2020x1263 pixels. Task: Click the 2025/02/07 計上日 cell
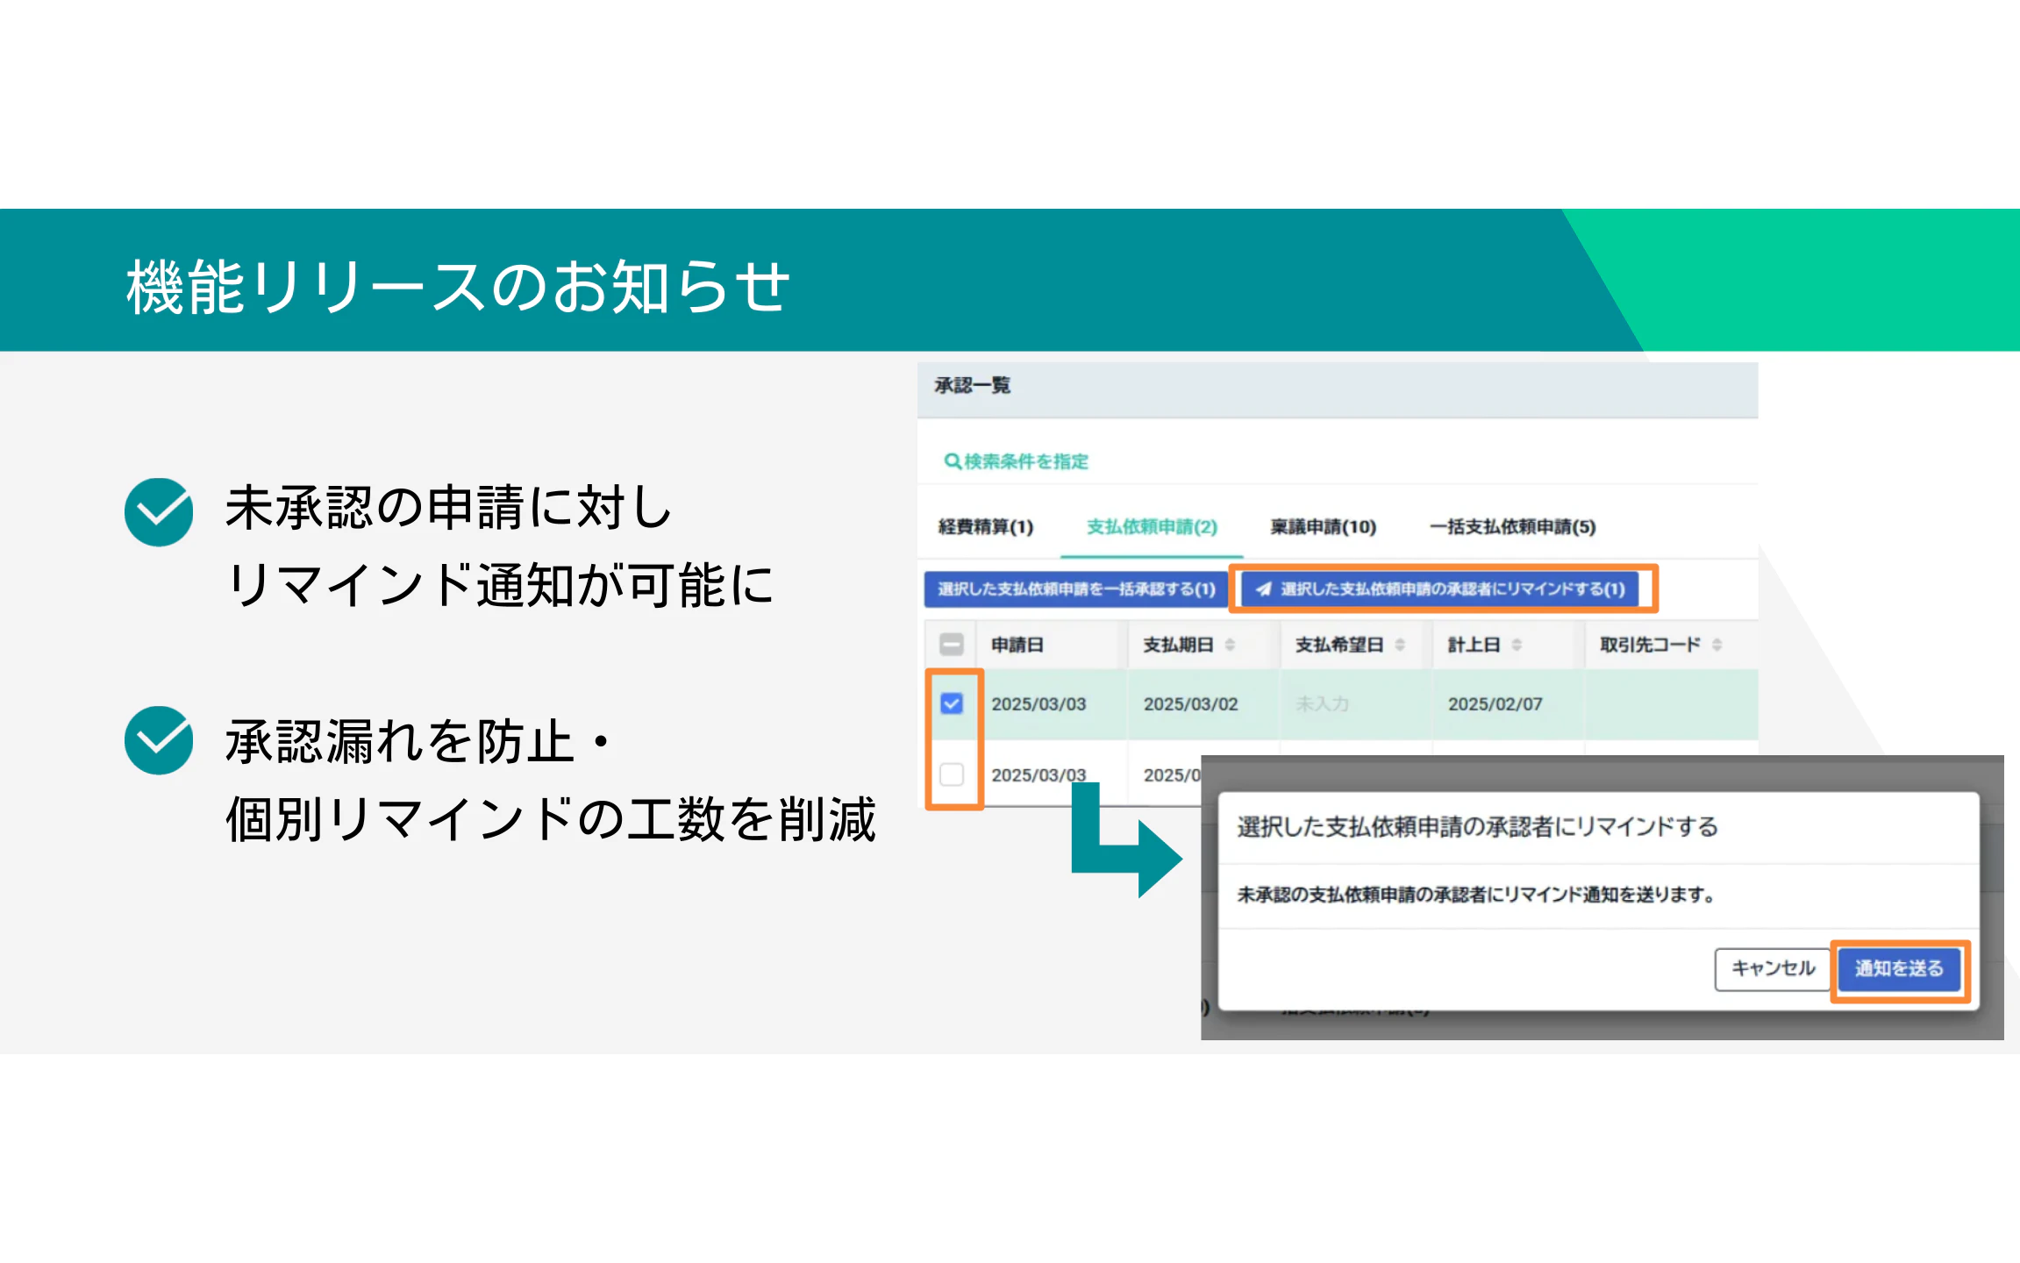tap(1495, 704)
